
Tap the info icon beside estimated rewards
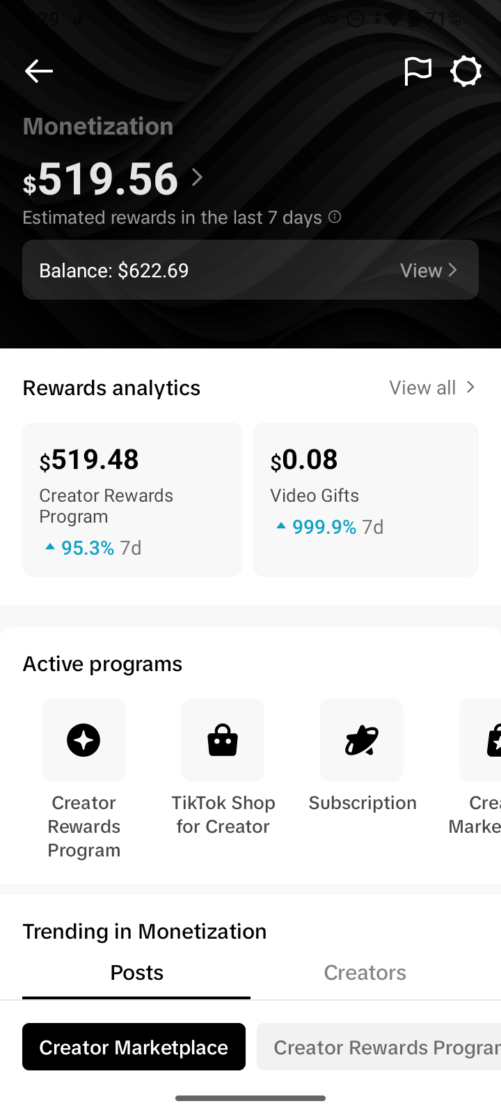(x=335, y=217)
